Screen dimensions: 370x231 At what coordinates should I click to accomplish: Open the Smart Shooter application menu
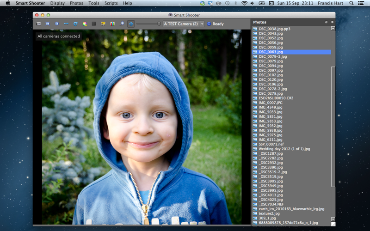pyautogui.click(x=31, y=3)
